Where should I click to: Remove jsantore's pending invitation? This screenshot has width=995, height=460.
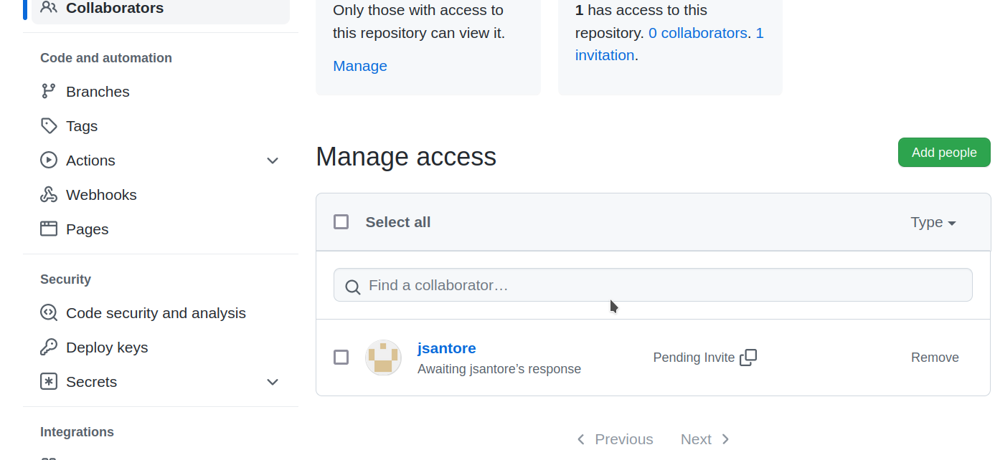(x=935, y=358)
